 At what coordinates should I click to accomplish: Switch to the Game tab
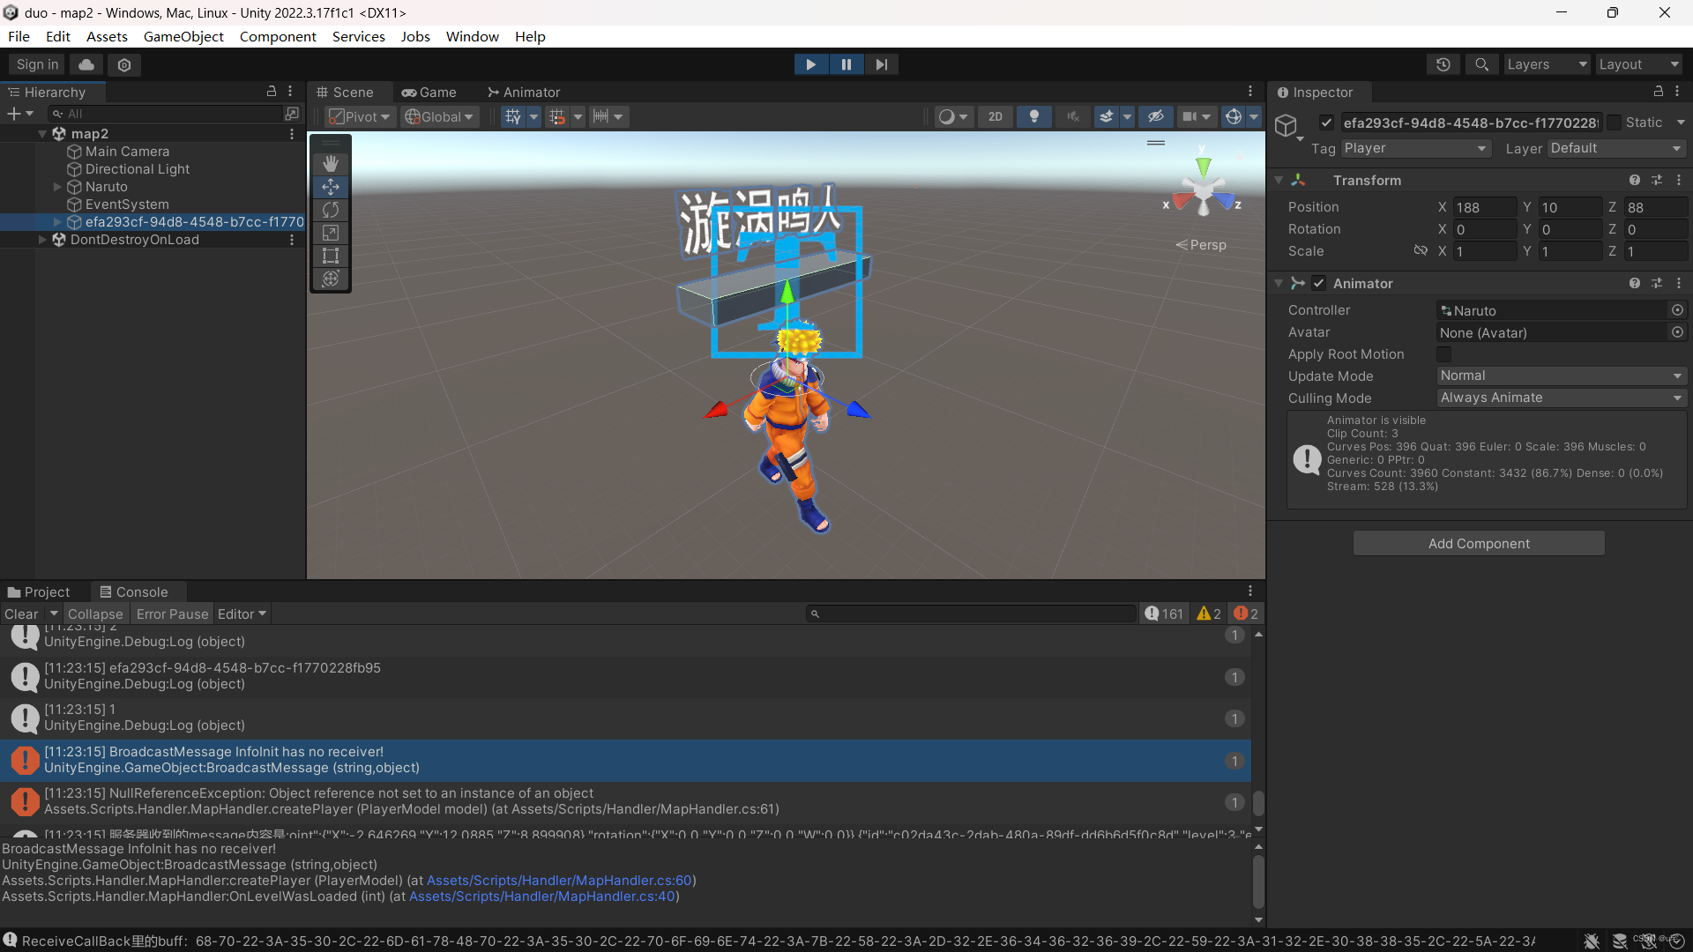[429, 93]
